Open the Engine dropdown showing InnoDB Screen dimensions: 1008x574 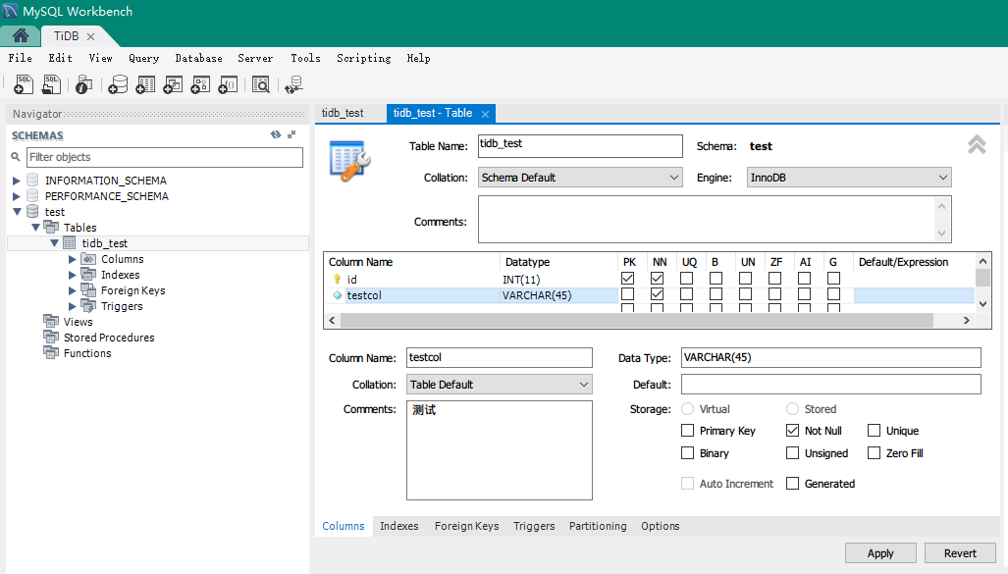click(849, 178)
